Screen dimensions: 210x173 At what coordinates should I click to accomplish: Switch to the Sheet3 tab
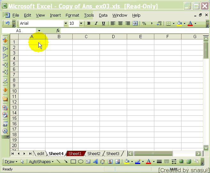pos(113,153)
